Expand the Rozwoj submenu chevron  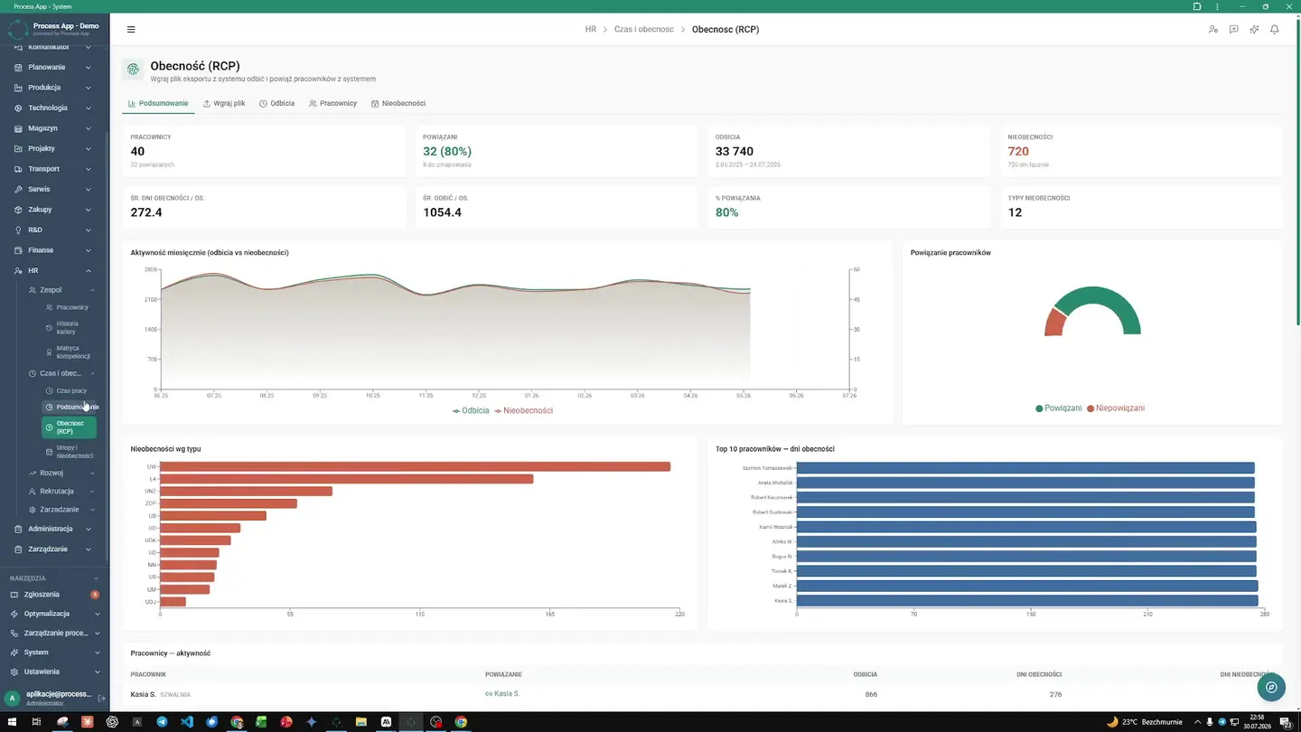[92, 473]
